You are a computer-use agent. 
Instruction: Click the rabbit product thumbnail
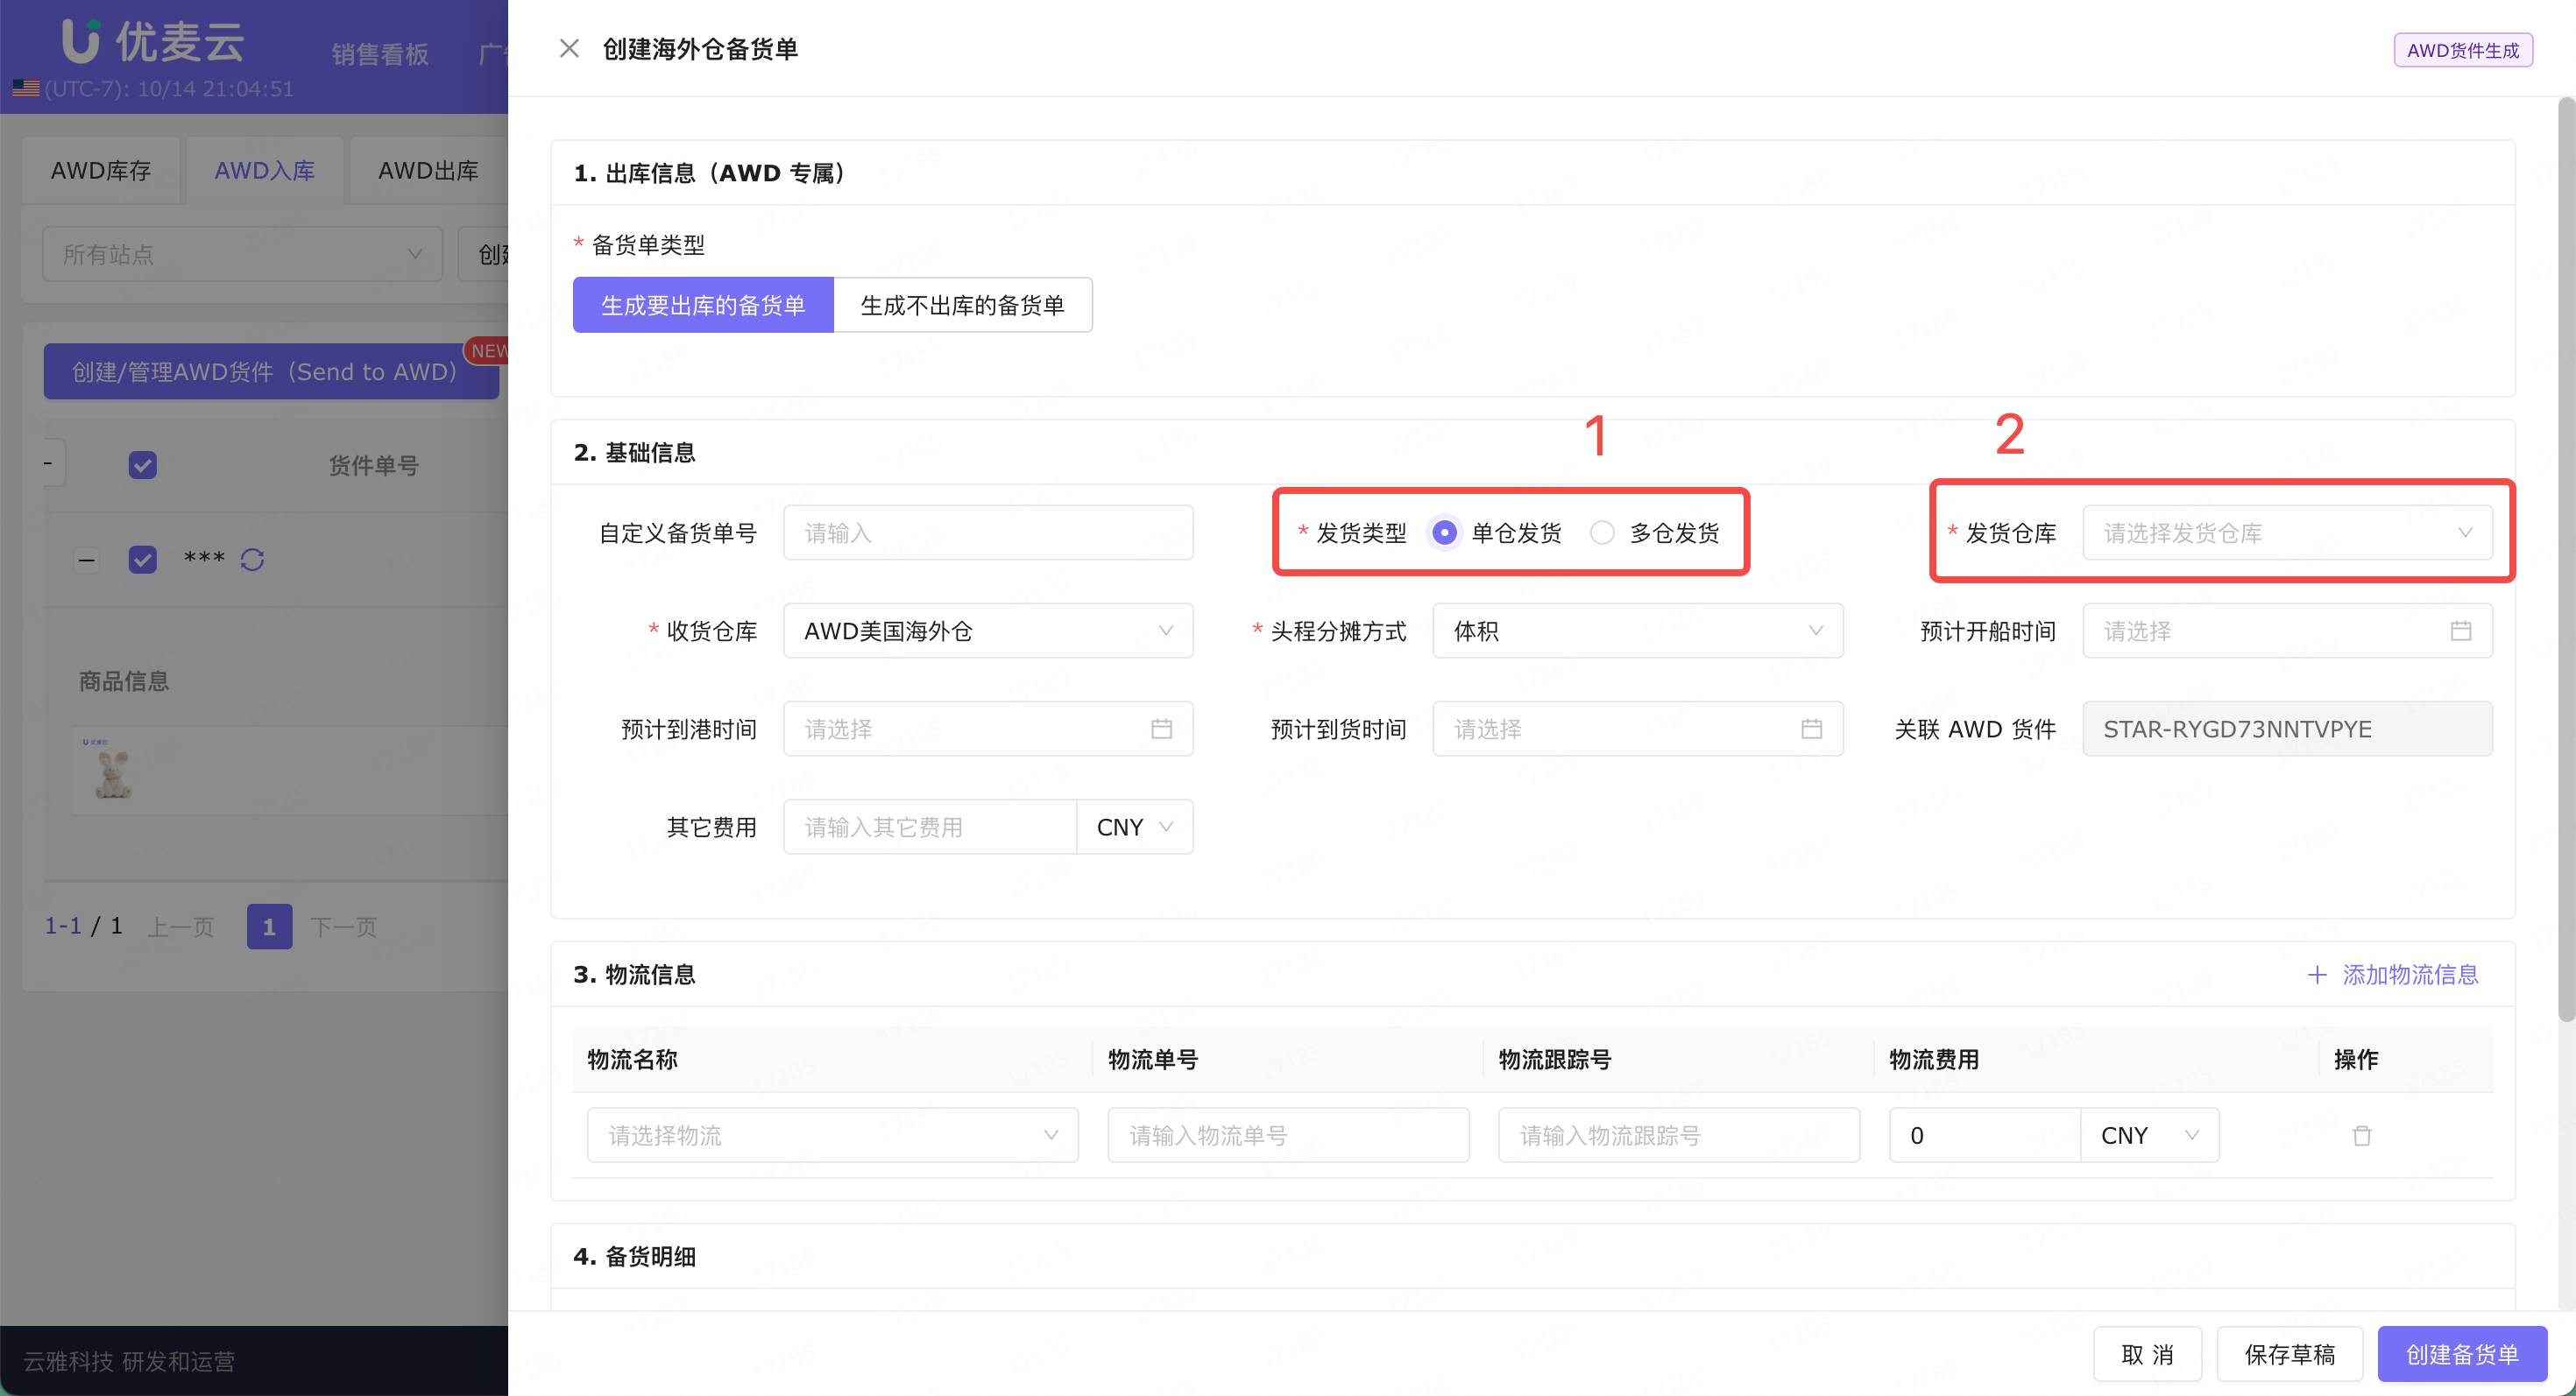(112, 772)
